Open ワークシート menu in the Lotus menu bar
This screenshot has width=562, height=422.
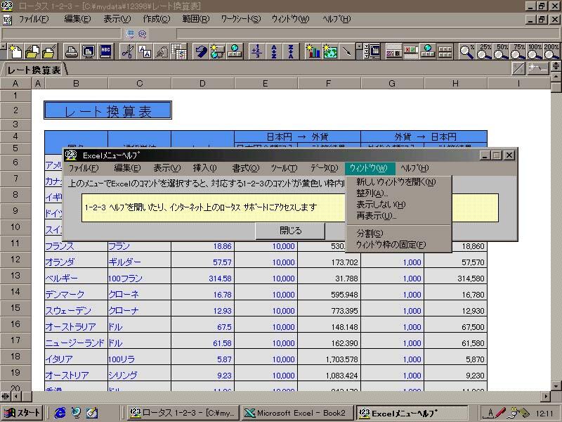point(240,19)
